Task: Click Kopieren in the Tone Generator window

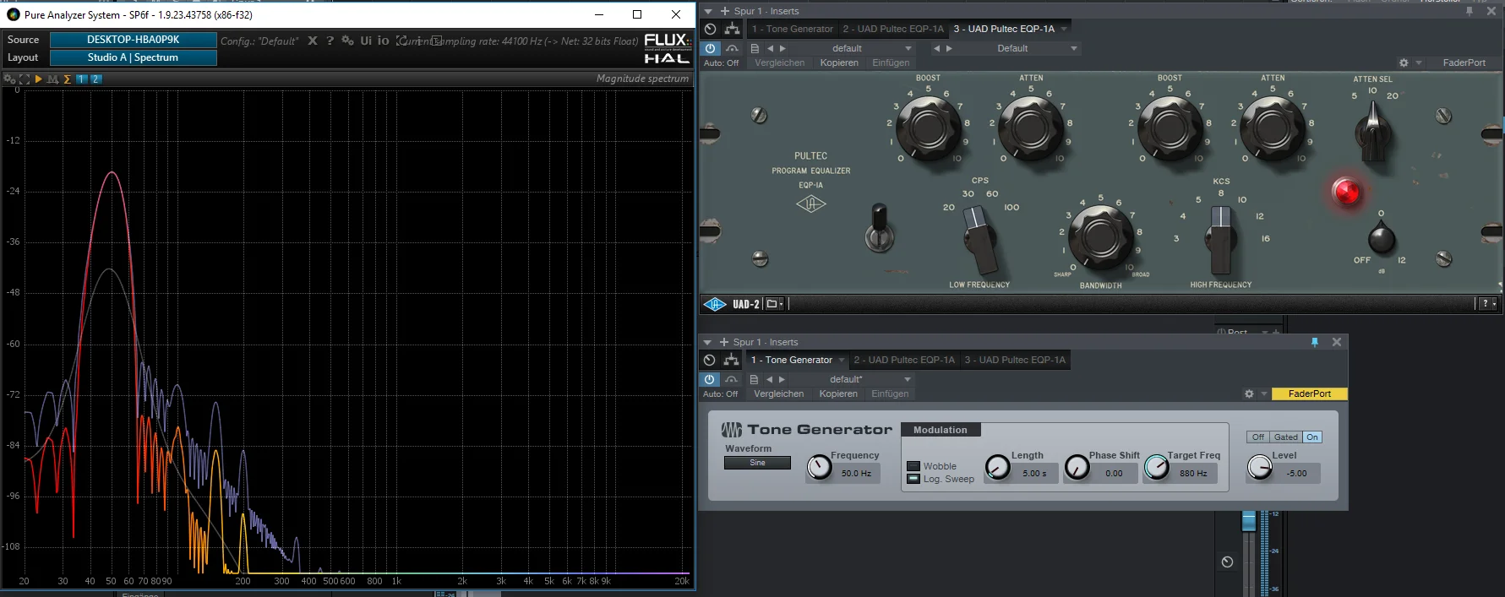Action: 838,393
